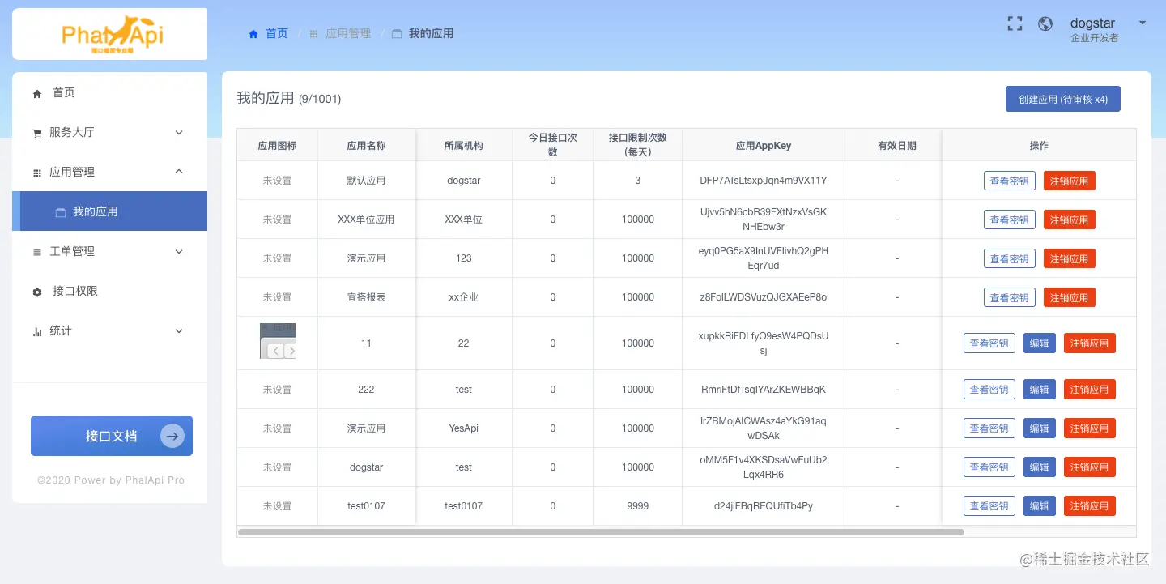Click 查看密钥 for test0107
Viewport: 1166px width, 584px height.
(x=989, y=506)
